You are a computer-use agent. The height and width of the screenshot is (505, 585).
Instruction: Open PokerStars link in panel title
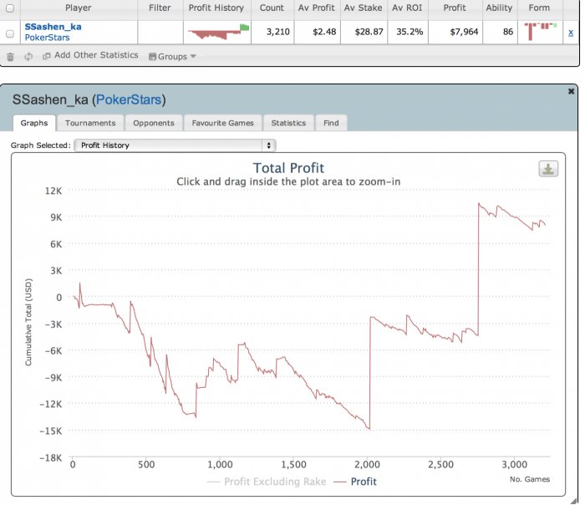click(x=129, y=99)
